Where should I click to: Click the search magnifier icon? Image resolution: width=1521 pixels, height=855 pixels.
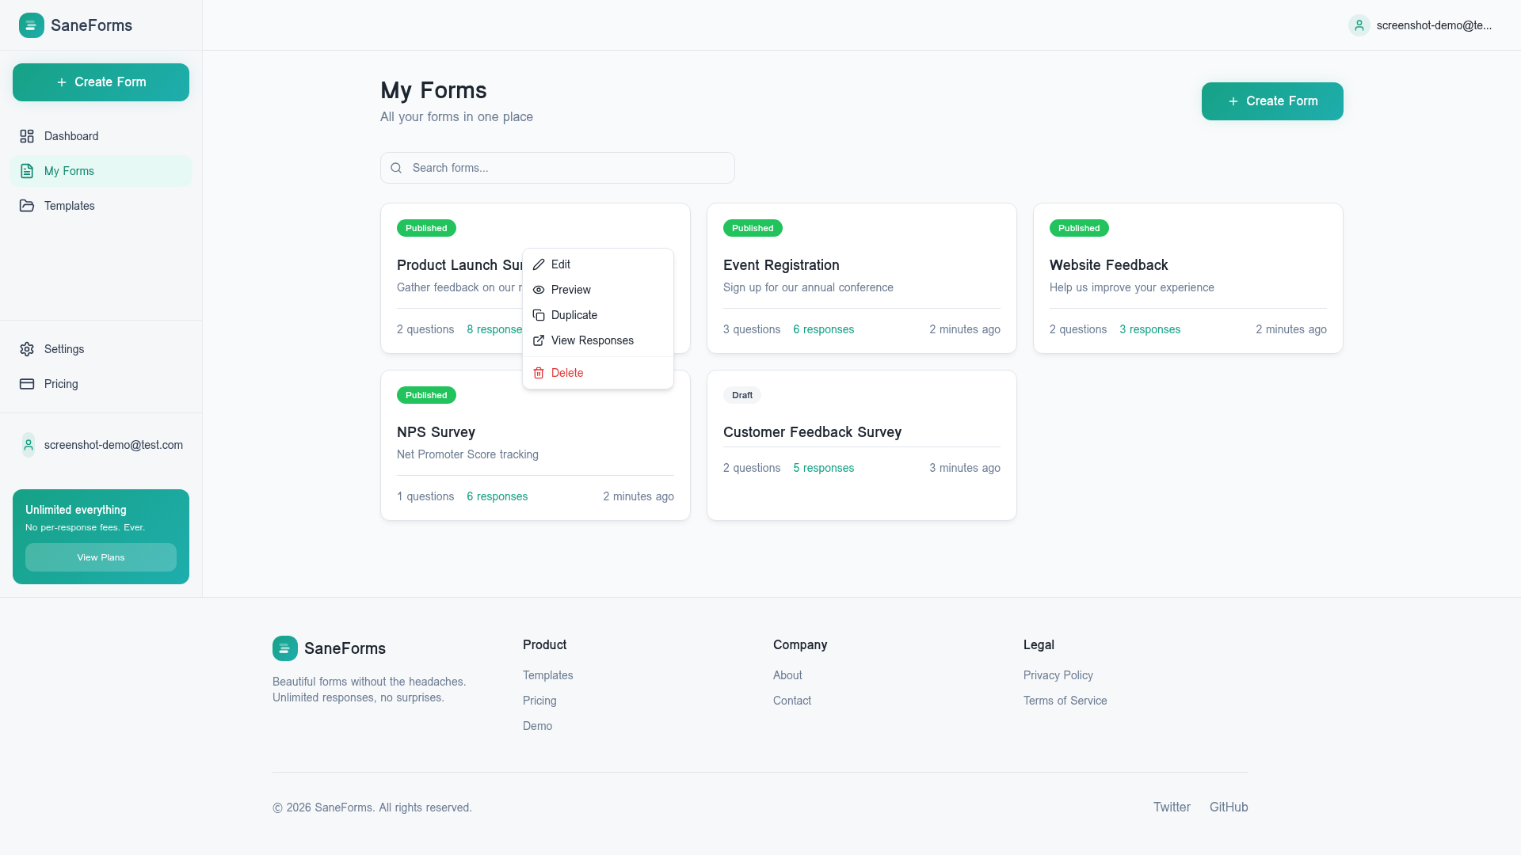coord(396,168)
